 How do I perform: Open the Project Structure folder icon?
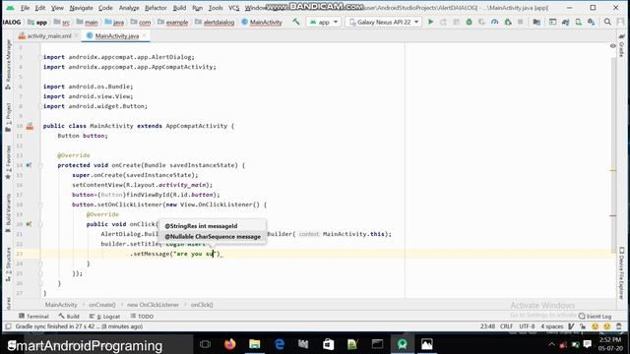tap(536, 22)
